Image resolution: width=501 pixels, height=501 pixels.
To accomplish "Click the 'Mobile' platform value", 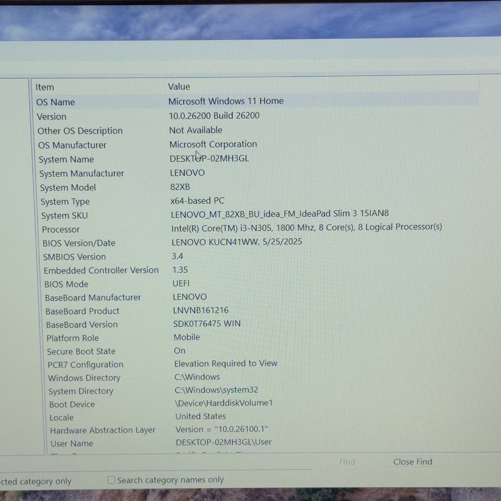I will (x=187, y=337).
